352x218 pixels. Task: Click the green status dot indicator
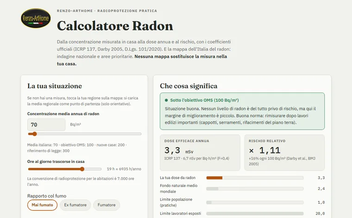pos(166,100)
